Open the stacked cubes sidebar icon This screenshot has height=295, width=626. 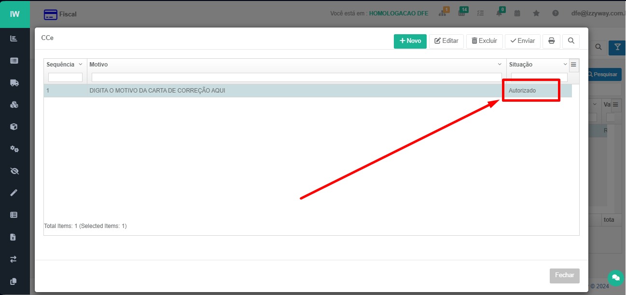[14, 105]
